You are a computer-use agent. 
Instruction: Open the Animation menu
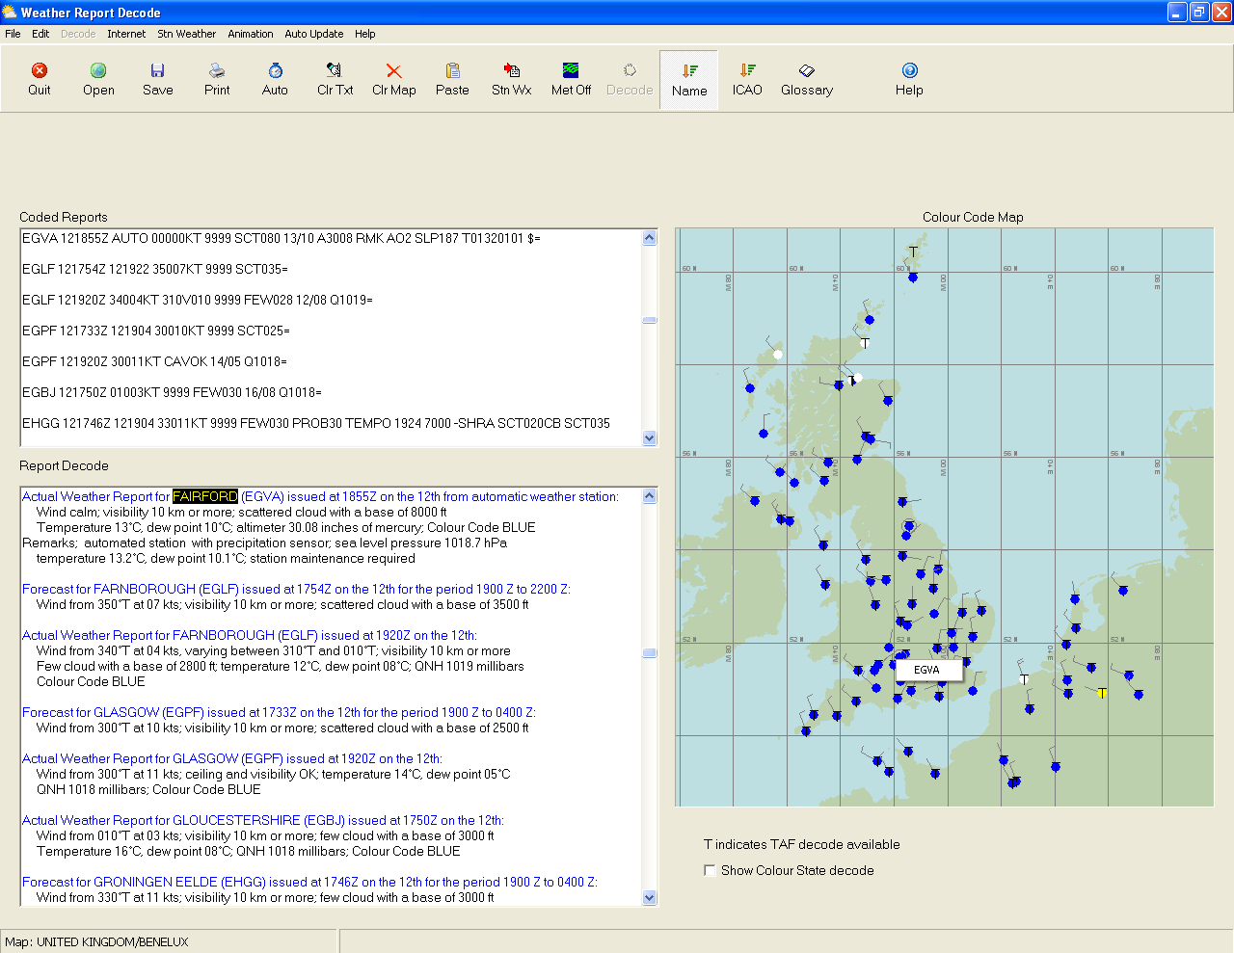[251, 34]
